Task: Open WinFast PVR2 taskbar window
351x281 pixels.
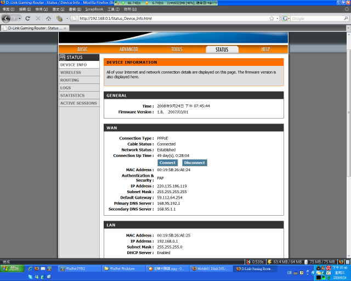Action: pyautogui.click(x=79, y=269)
